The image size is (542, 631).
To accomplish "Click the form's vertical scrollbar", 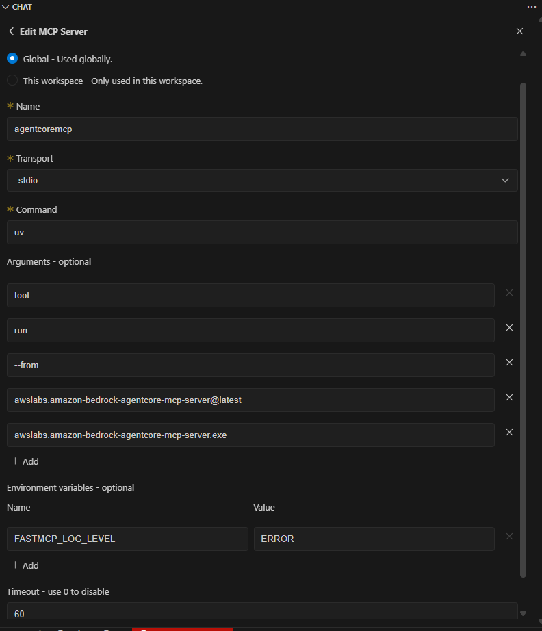I will tap(524, 329).
